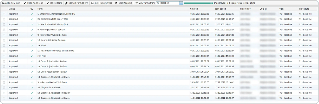Click form name 14. PDDS
319x104 pixels.
click(41, 45)
